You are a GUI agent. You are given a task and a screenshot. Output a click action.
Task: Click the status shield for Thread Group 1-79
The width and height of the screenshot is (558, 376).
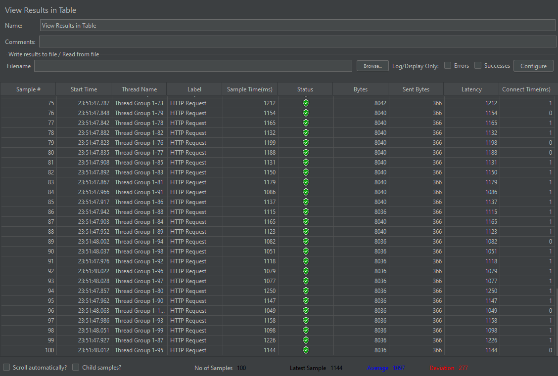coord(305,113)
